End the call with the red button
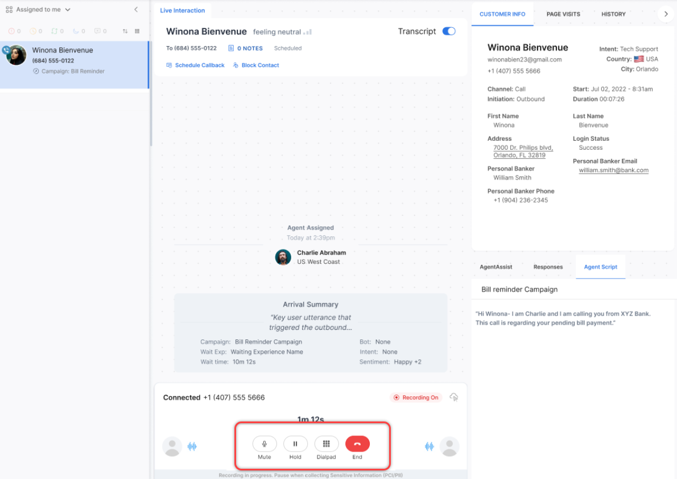677x479 pixels. coord(357,444)
